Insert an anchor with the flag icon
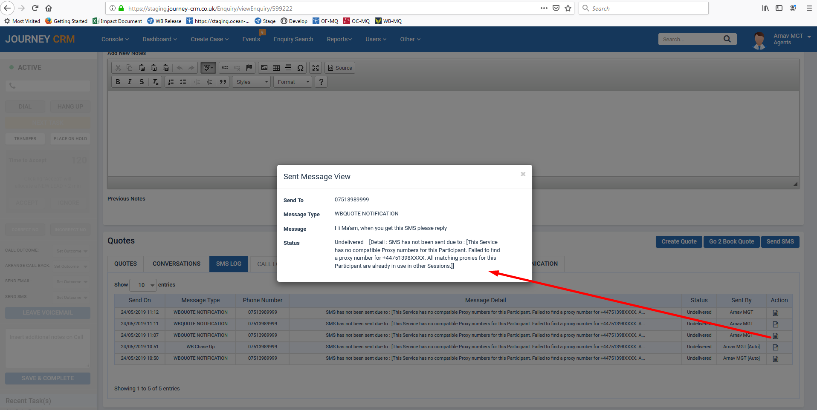817x410 pixels. pos(249,68)
